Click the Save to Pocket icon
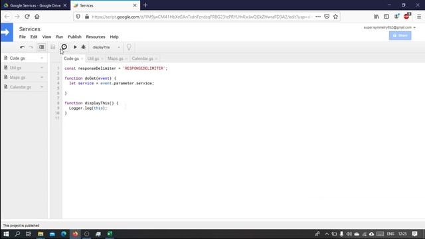Screen dimensions: 425x239 327,17
